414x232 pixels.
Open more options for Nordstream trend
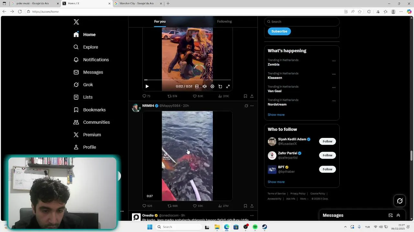click(334, 101)
